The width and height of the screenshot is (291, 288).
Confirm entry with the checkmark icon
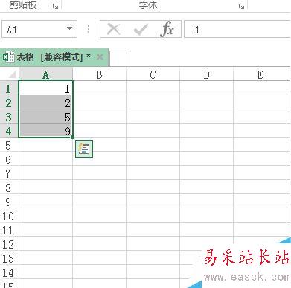pyautogui.click(x=141, y=30)
